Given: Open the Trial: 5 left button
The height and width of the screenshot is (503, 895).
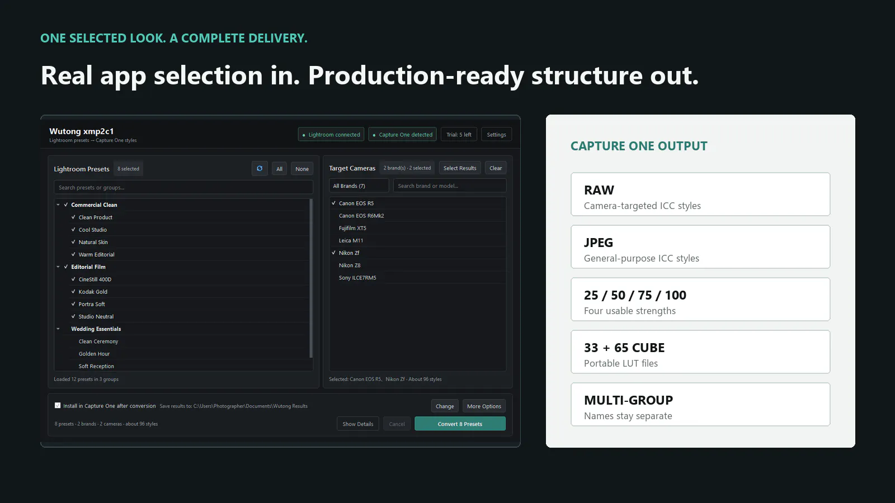Looking at the screenshot, I should [x=459, y=134].
